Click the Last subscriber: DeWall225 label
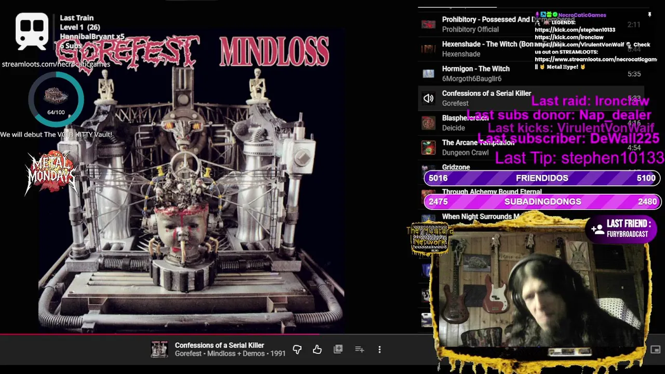Viewport: 665px width, 374px height. point(569,139)
